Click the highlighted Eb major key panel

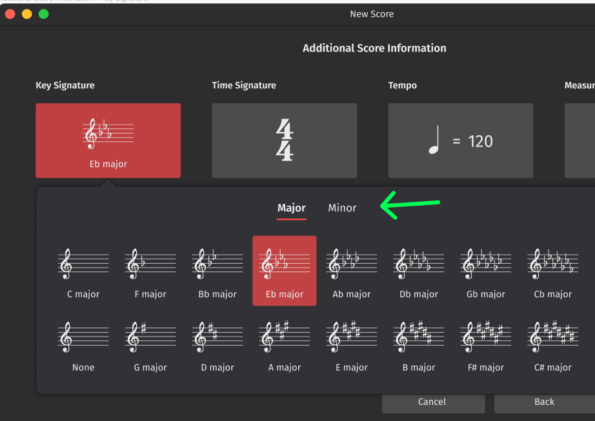pyautogui.click(x=108, y=140)
